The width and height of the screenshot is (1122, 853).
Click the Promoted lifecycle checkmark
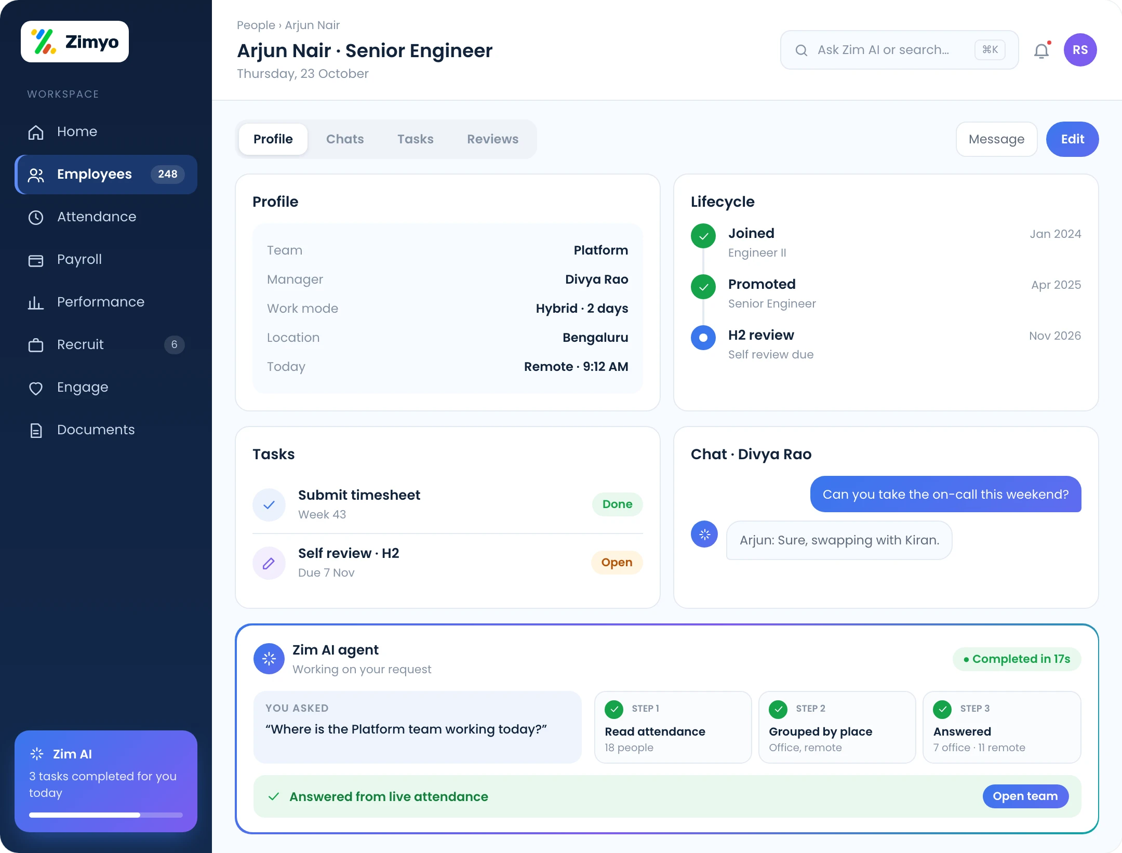click(x=703, y=287)
